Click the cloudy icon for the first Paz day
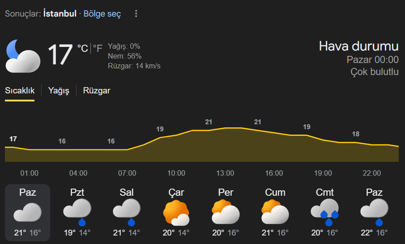 tap(27, 212)
